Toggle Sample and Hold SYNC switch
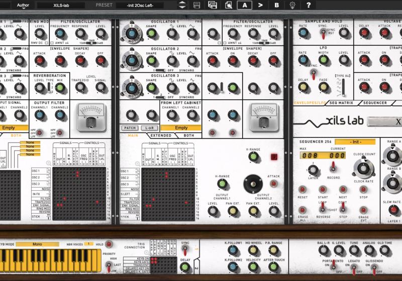This screenshot has width=402, height=281. (x=323, y=34)
